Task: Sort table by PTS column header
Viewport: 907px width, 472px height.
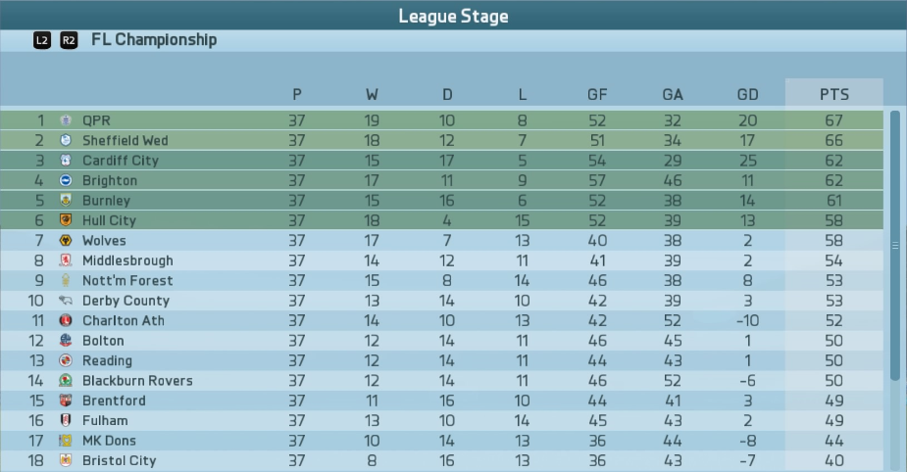Action: click(x=834, y=94)
